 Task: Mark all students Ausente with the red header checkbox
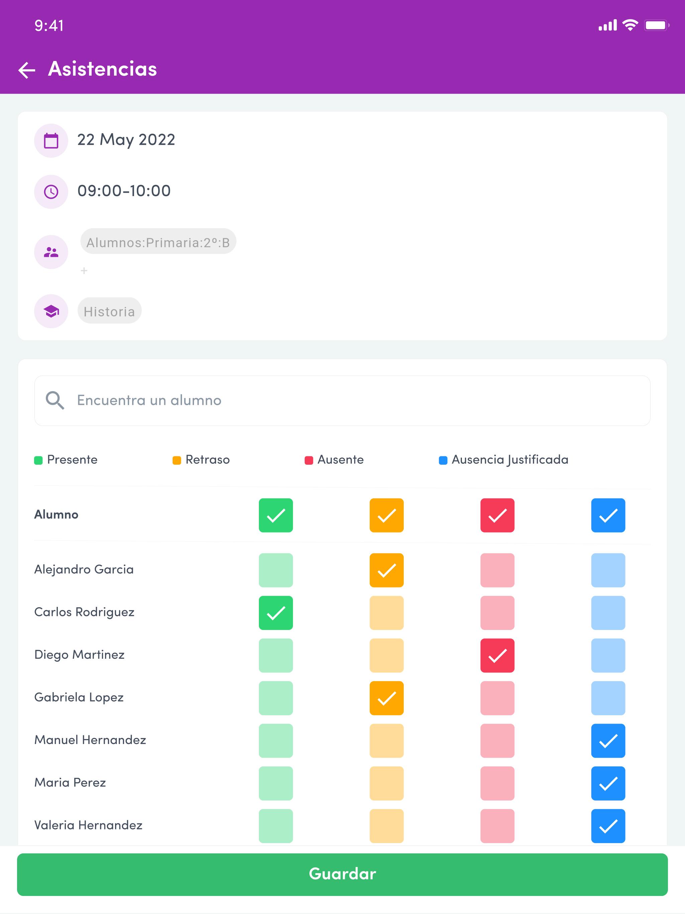click(x=497, y=515)
